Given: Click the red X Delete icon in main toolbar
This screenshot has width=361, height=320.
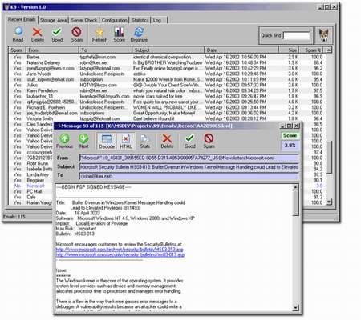Looking at the screenshot, I should coord(37,34).
